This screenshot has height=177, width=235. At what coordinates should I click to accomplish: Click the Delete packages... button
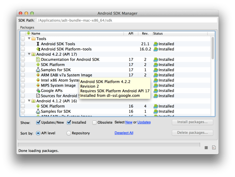[192, 133]
